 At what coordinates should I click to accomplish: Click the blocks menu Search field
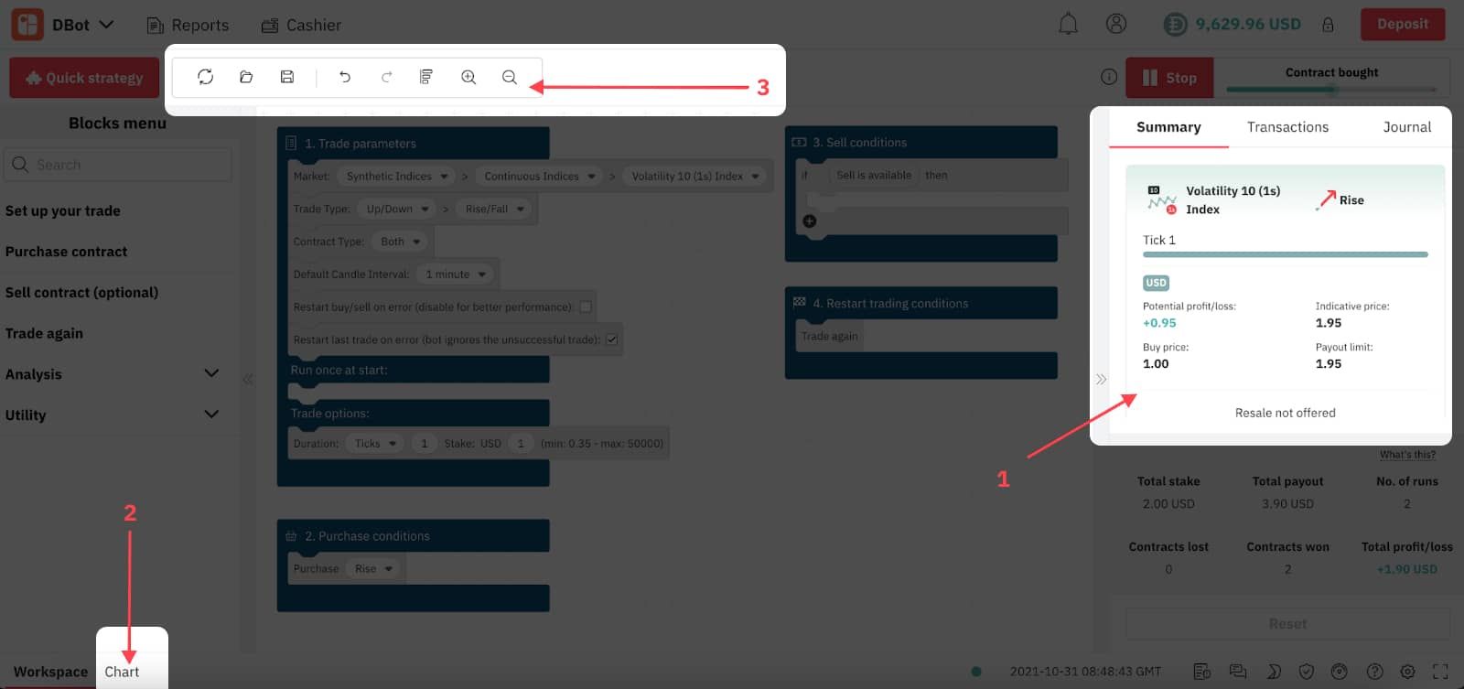click(118, 165)
